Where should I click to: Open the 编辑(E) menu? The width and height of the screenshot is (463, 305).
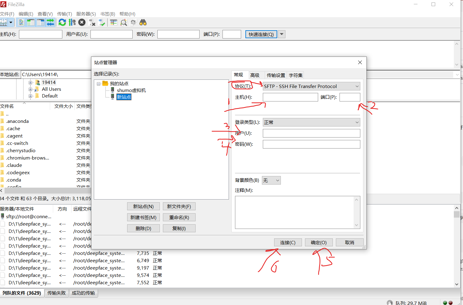(x=26, y=14)
